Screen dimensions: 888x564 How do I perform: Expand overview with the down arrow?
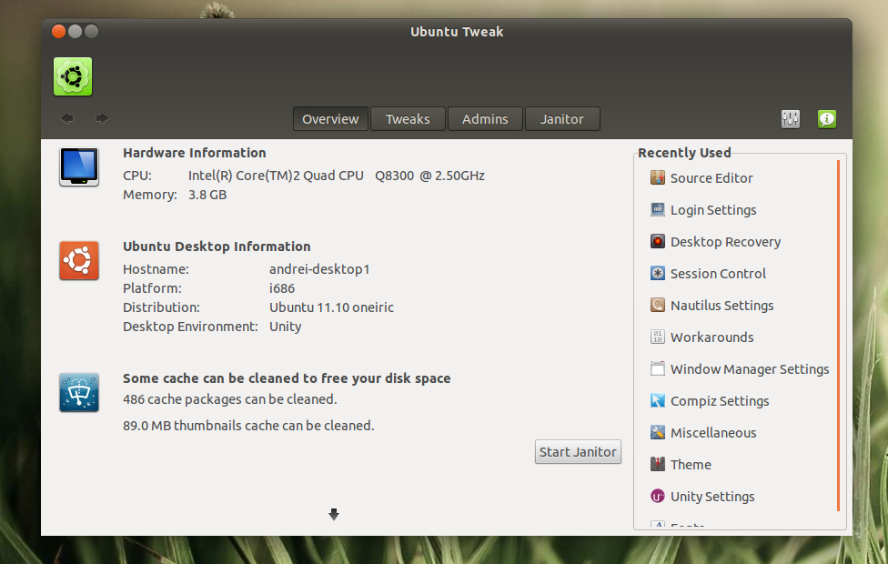tap(334, 514)
